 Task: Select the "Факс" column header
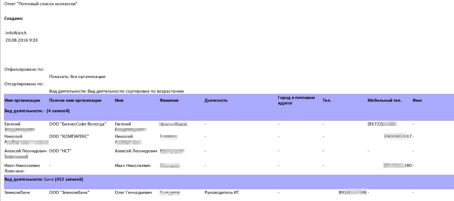click(417, 101)
